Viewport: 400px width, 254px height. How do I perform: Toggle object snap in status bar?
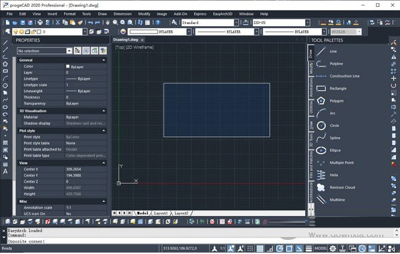click(289, 249)
